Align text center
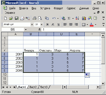This screenshot has width=106, height=95. [x=71, y=25]
